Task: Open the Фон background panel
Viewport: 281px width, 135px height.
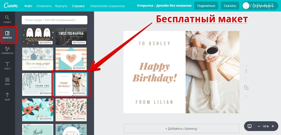Action: [x=7, y=81]
